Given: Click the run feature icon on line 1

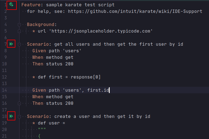Looking at the screenshot, I should click(x=11, y=5).
